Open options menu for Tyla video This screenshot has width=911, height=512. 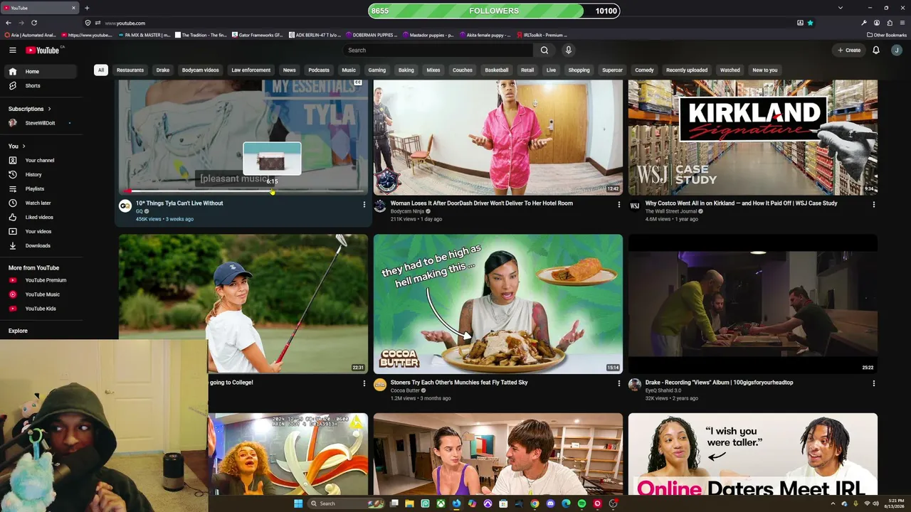point(364,205)
